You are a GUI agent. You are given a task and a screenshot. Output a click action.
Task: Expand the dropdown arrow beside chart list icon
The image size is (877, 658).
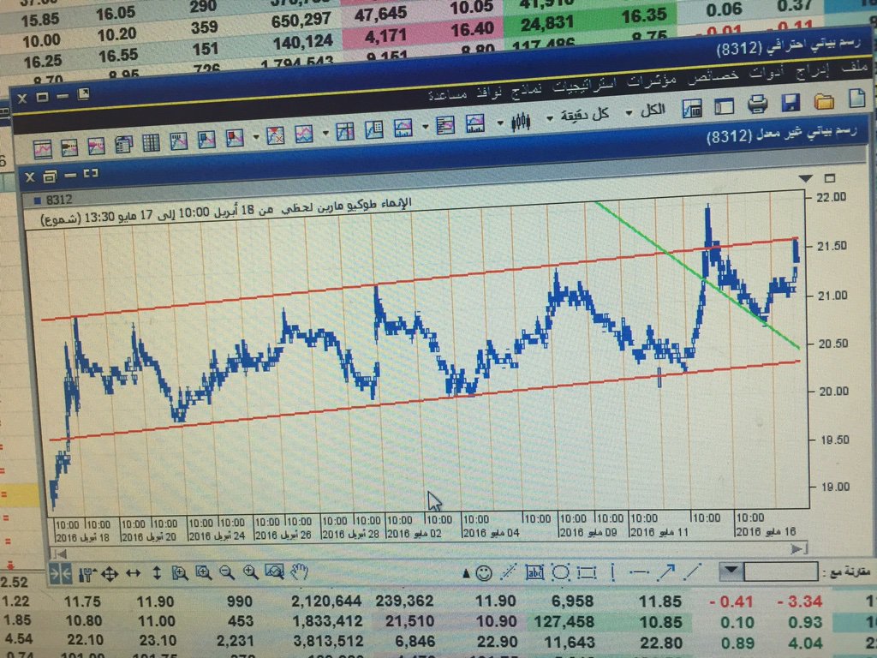(x=425, y=127)
